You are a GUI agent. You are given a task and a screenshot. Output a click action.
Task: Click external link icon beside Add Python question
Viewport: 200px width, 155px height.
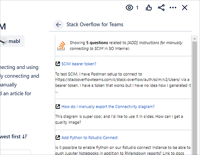(x=58, y=138)
